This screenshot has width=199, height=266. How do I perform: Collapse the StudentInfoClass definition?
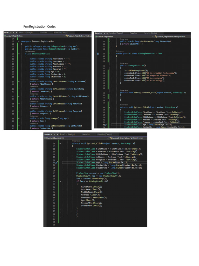click(x=19, y=54)
